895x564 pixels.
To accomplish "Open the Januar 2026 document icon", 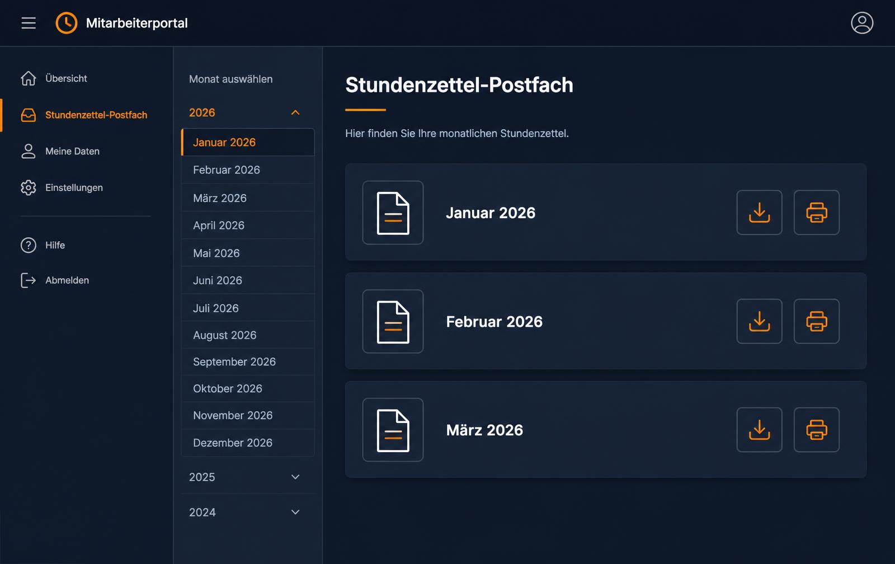I will 393,213.
